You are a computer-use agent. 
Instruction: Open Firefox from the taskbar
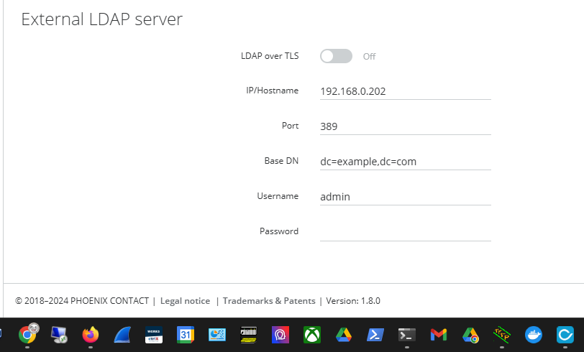(x=91, y=335)
